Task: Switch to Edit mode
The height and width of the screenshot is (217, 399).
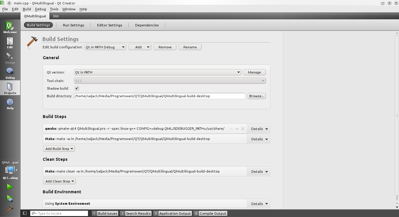Action: pyautogui.click(x=10, y=42)
